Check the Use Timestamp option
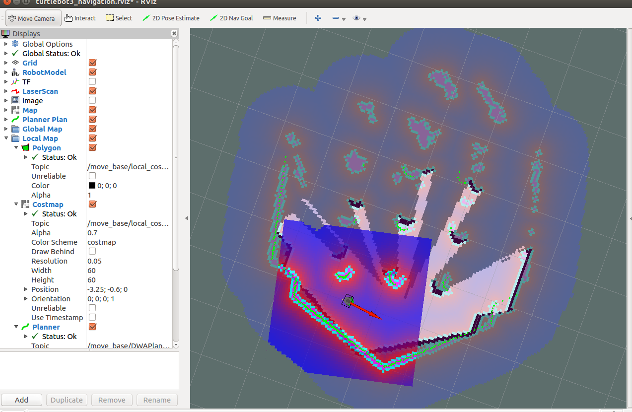The width and height of the screenshot is (632, 412). point(92,317)
